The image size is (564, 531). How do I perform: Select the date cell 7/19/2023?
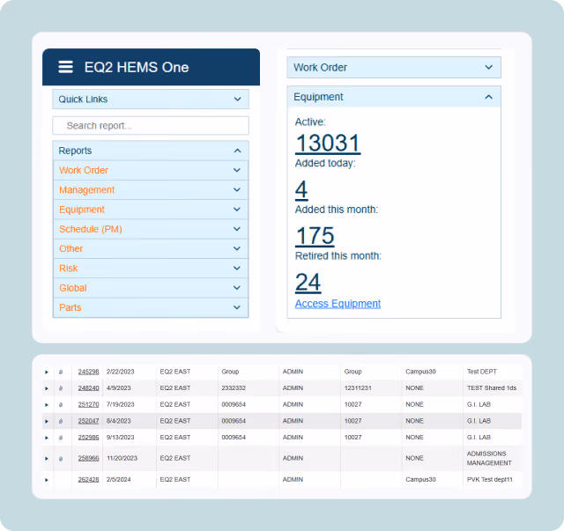120,404
